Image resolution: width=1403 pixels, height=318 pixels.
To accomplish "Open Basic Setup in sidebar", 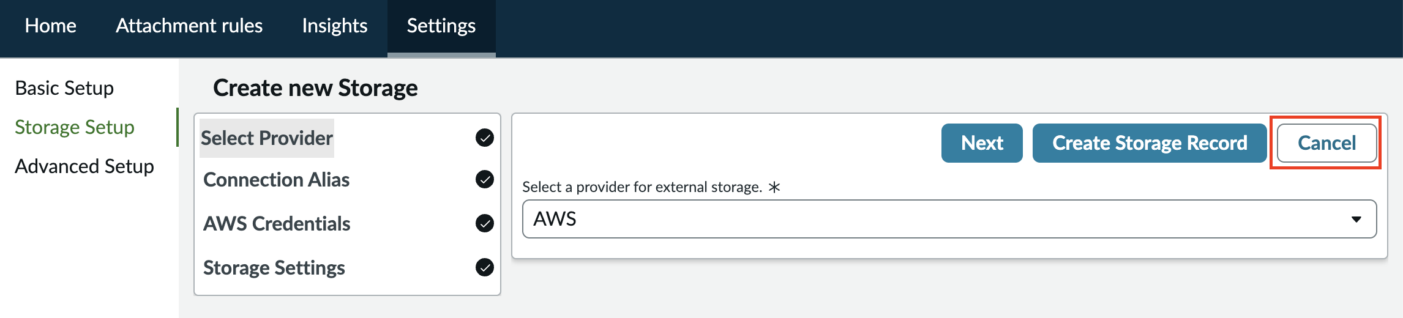I will pos(64,88).
